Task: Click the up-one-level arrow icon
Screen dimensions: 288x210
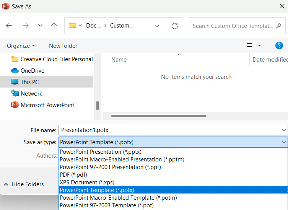Action: coord(54,26)
